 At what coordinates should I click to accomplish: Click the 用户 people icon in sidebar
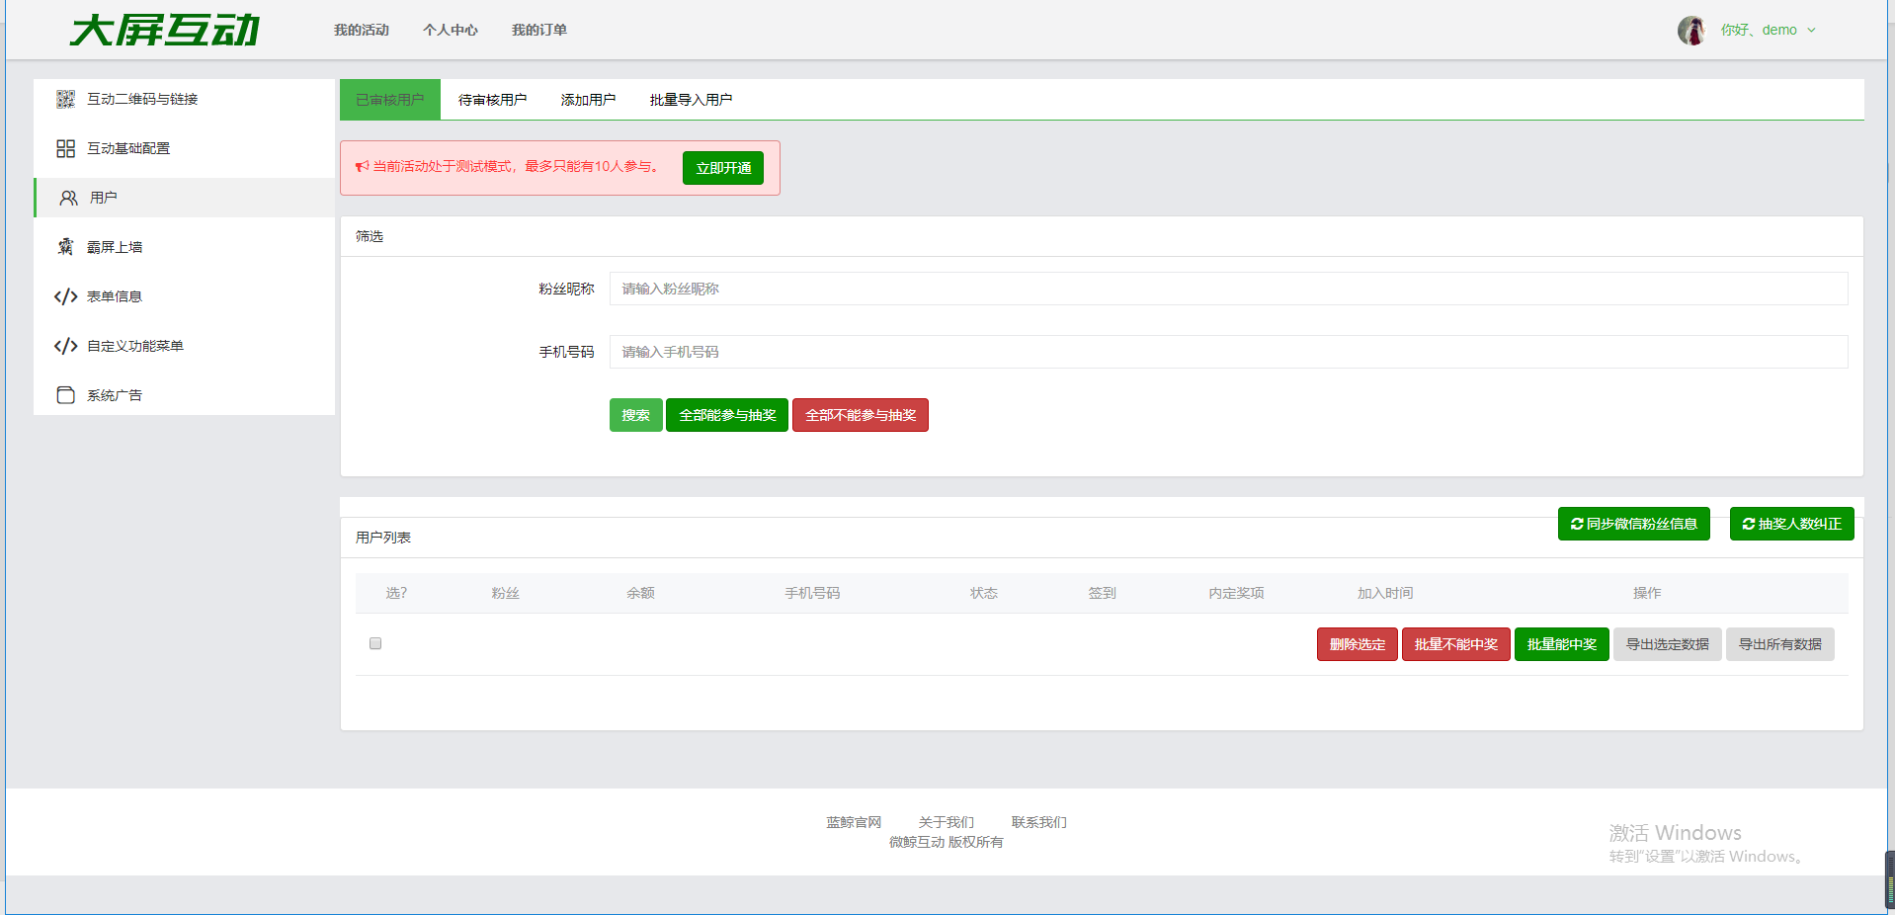point(68,198)
